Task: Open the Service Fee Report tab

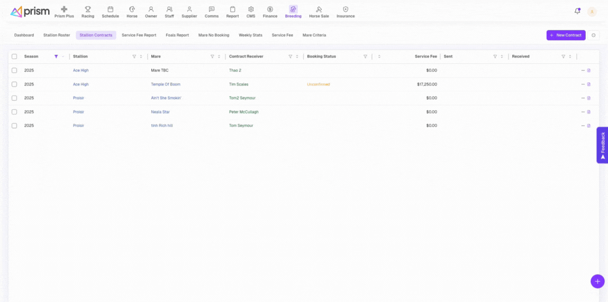Action: 139,35
